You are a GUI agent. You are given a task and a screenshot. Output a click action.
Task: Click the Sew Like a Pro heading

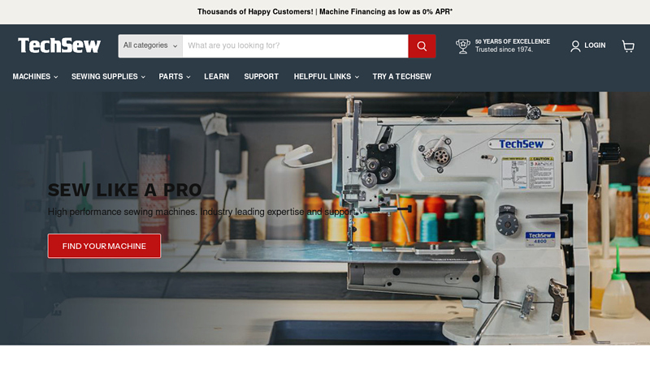click(124, 190)
